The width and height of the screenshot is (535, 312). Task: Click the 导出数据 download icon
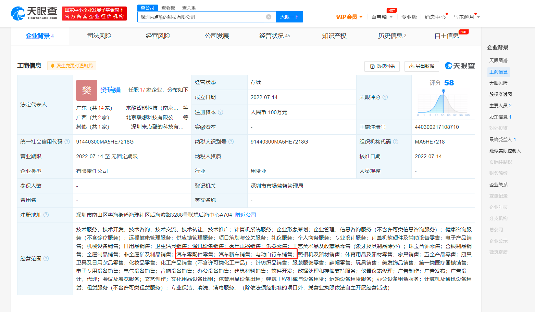click(412, 66)
